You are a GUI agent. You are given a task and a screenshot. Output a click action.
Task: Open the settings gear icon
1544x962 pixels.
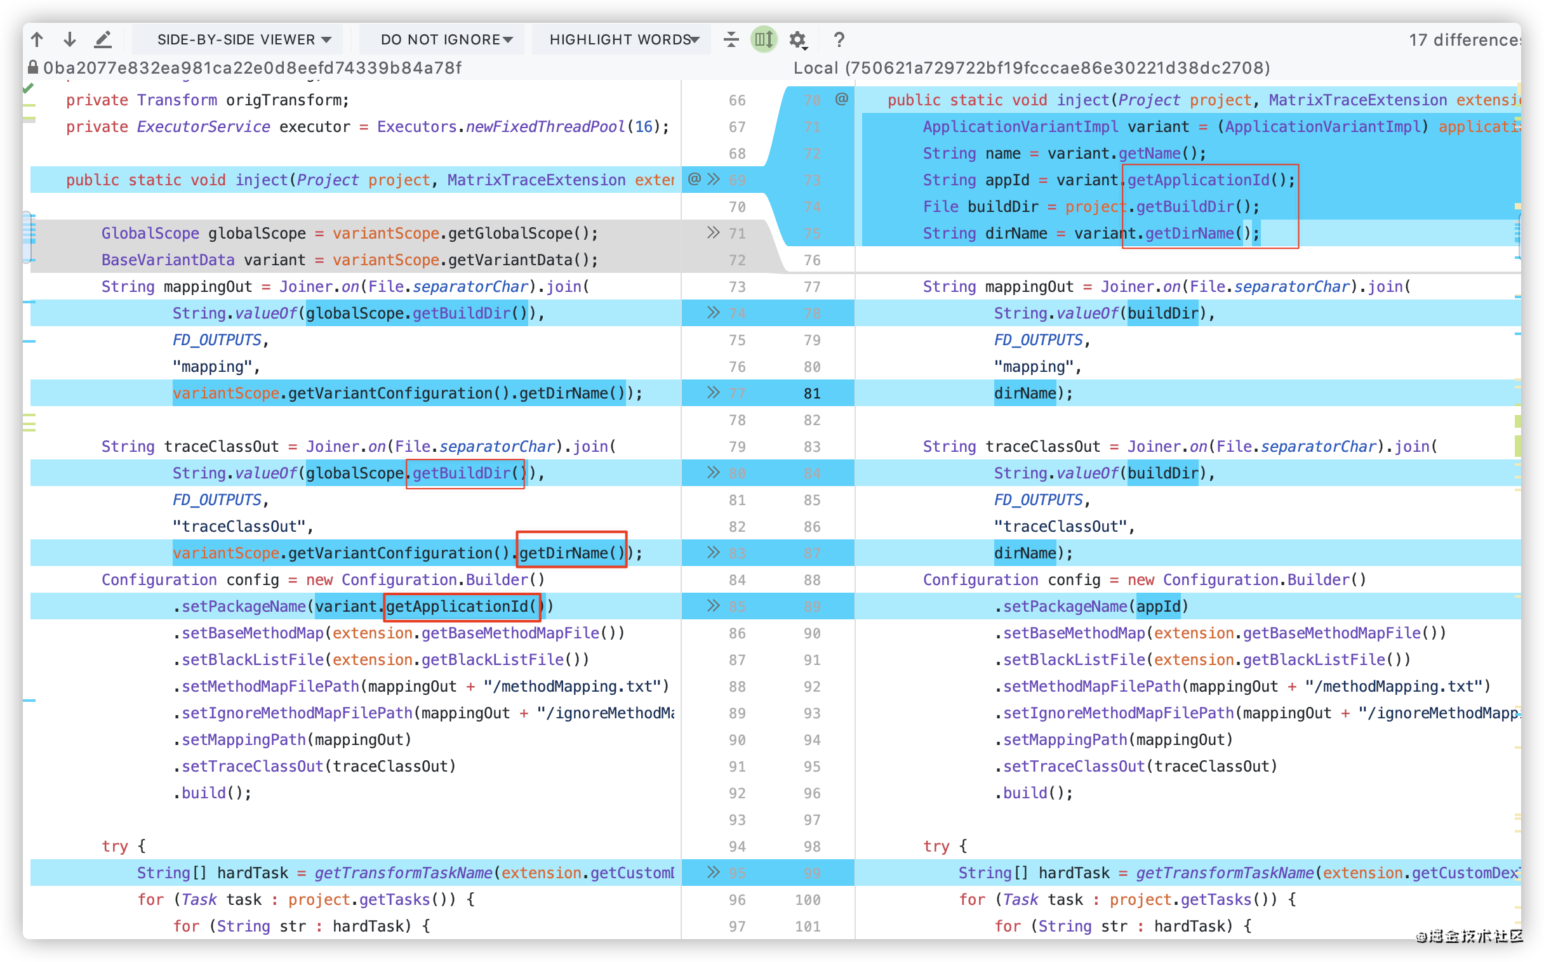pyautogui.click(x=797, y=39)
